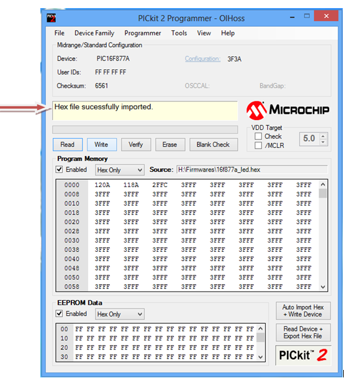Click the VDD 5.0 voltage field
Viewport: 344px width, 378px height.
[309, 139]
